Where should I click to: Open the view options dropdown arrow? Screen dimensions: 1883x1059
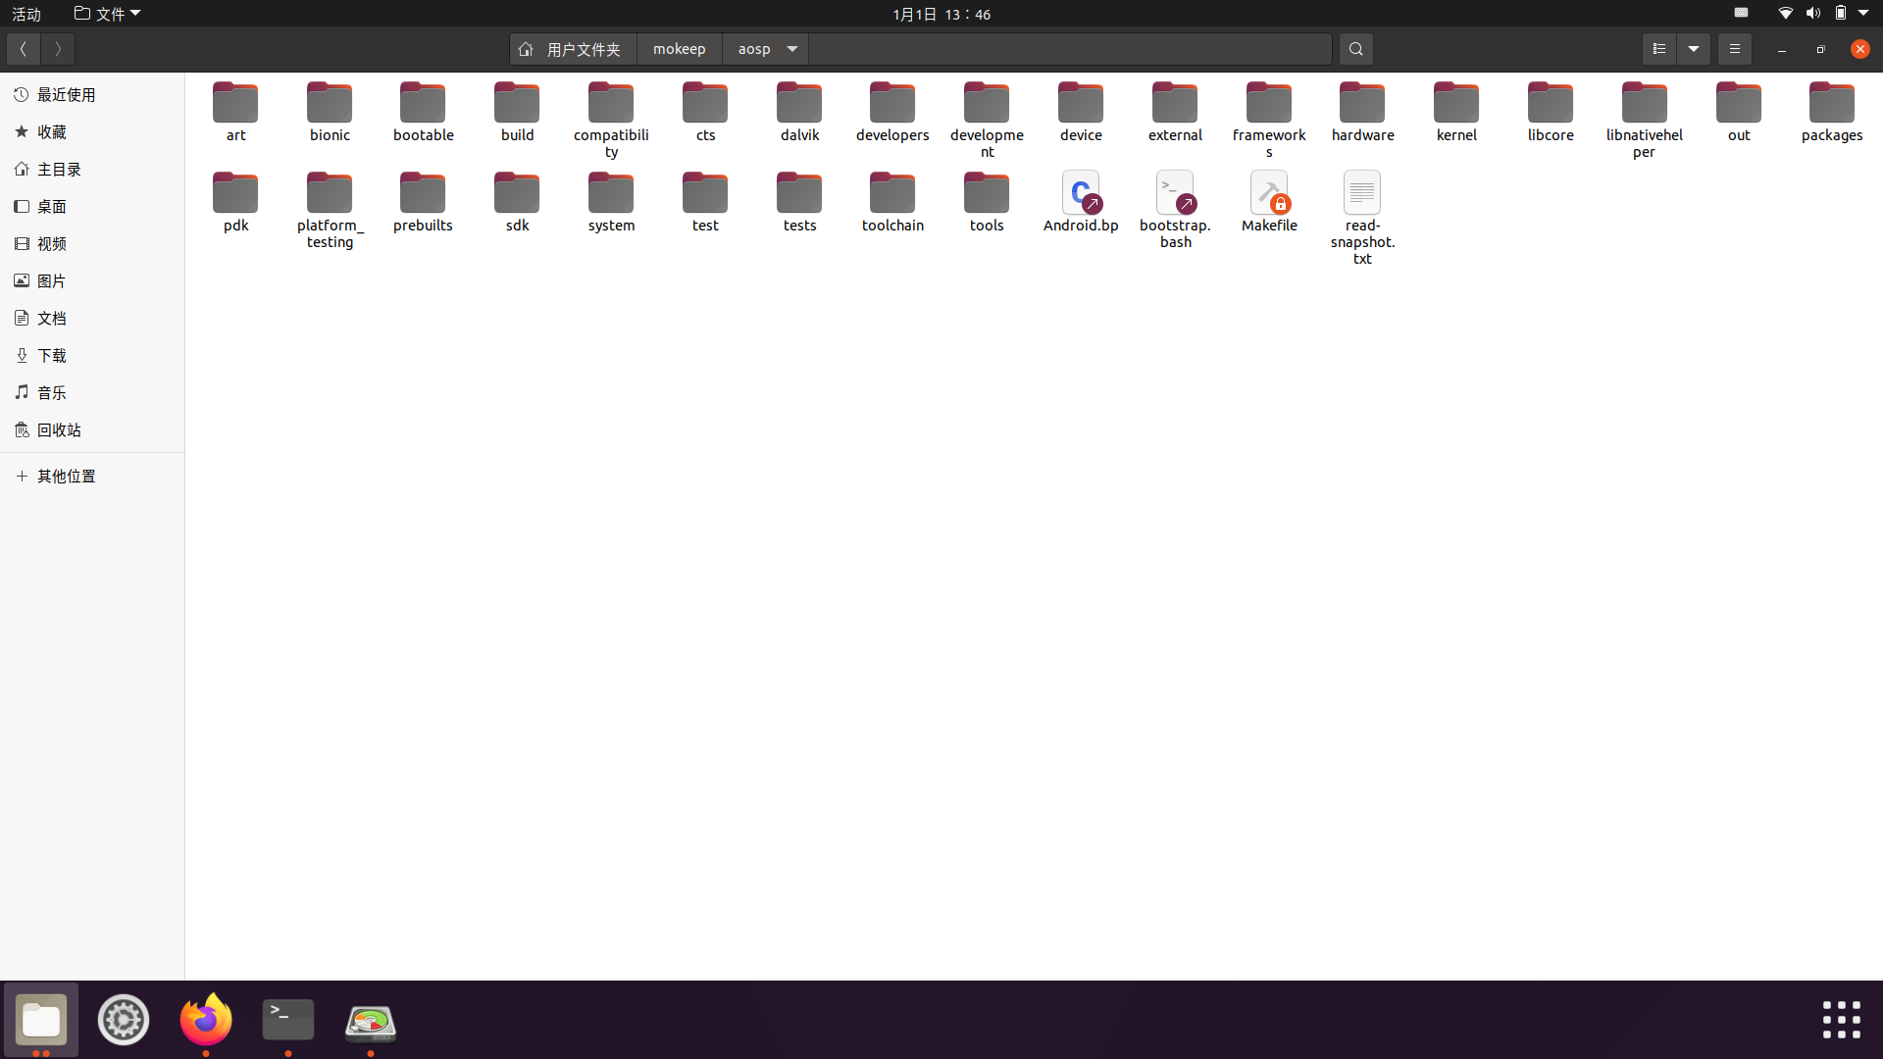(1694, 48)
